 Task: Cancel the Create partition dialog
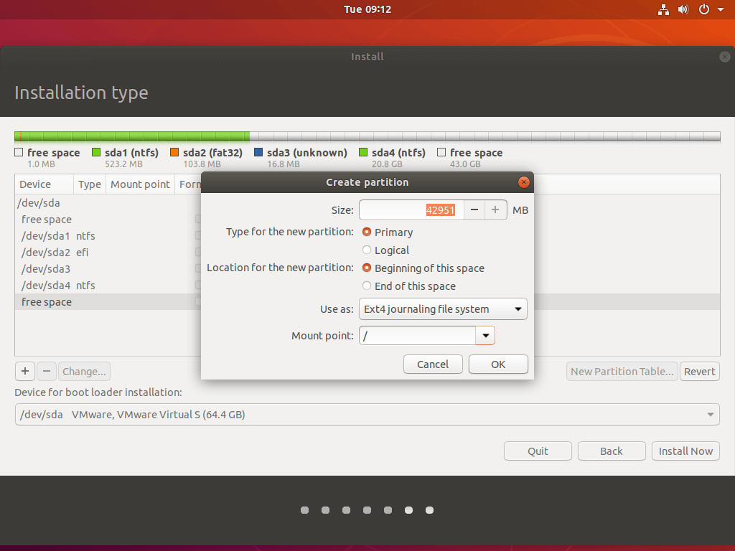(433, 364)
